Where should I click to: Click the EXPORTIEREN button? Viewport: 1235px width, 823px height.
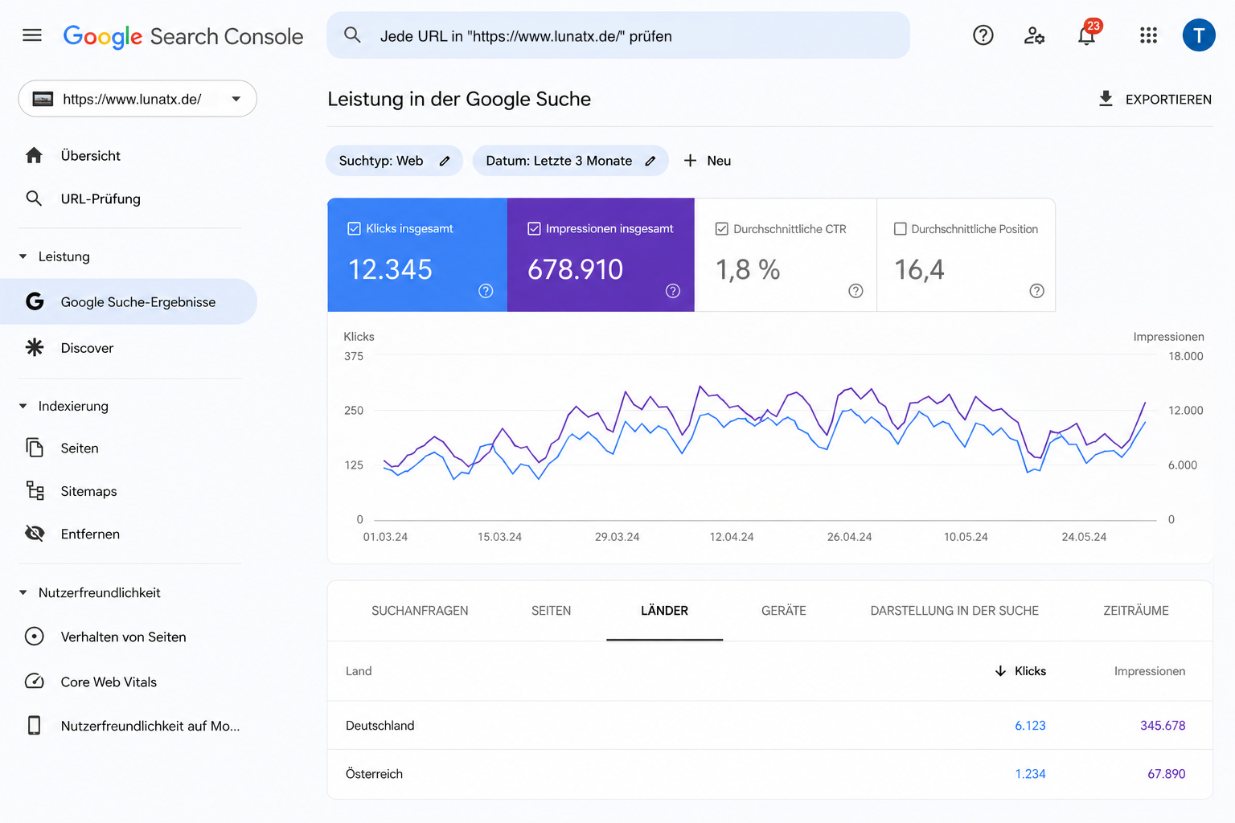[x=1155, y=99]
